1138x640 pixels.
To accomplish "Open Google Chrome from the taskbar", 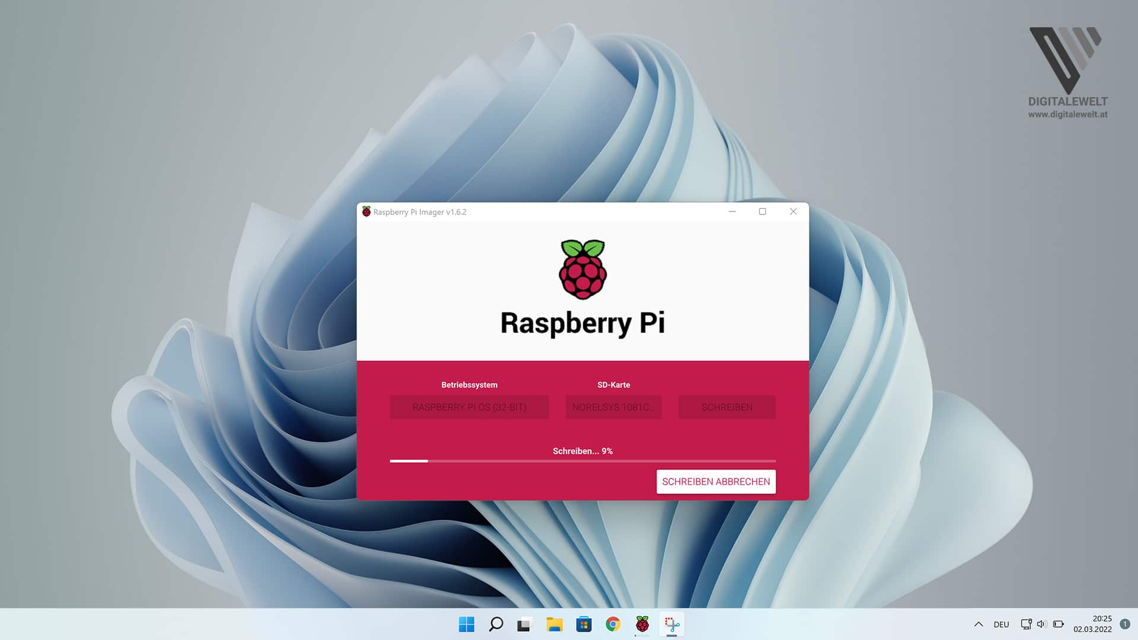I will 613,624.
